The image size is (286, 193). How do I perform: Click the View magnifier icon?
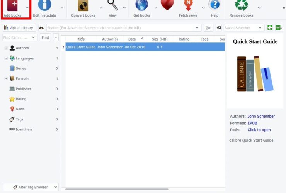coord(112,5)
